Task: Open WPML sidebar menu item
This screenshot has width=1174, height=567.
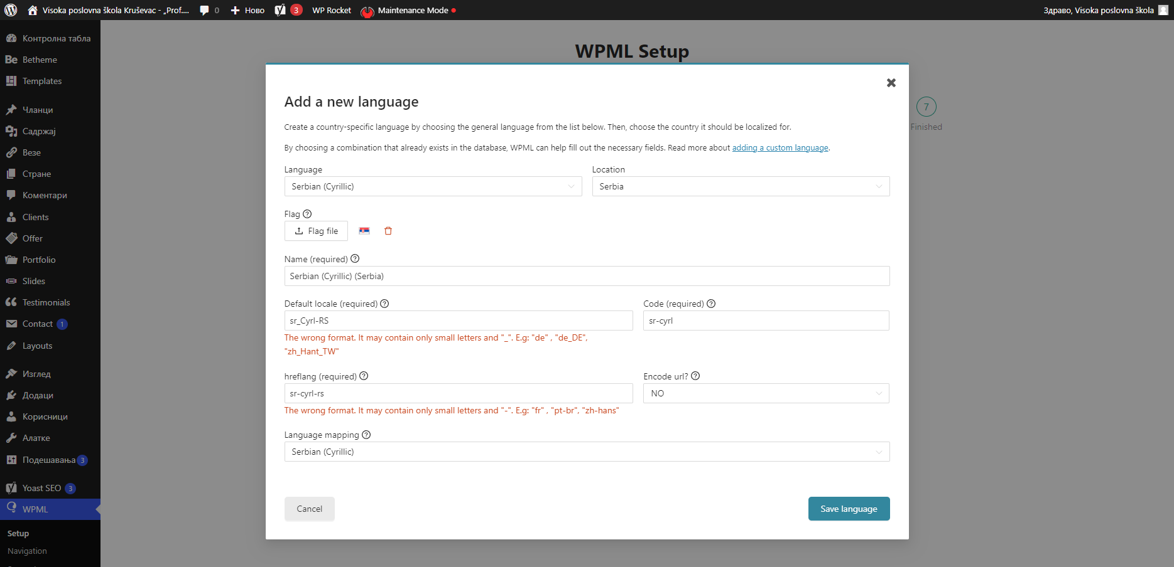Action: [x=50, y=509]
